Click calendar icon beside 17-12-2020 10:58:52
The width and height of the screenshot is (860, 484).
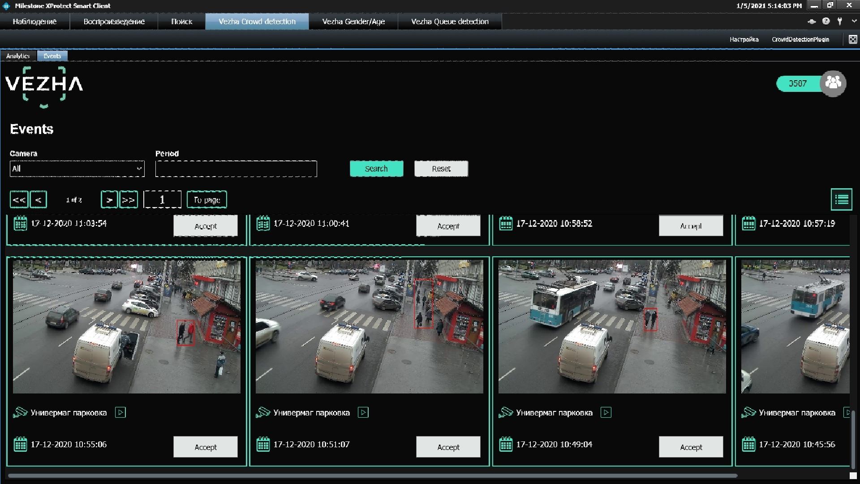coord(506,223)
